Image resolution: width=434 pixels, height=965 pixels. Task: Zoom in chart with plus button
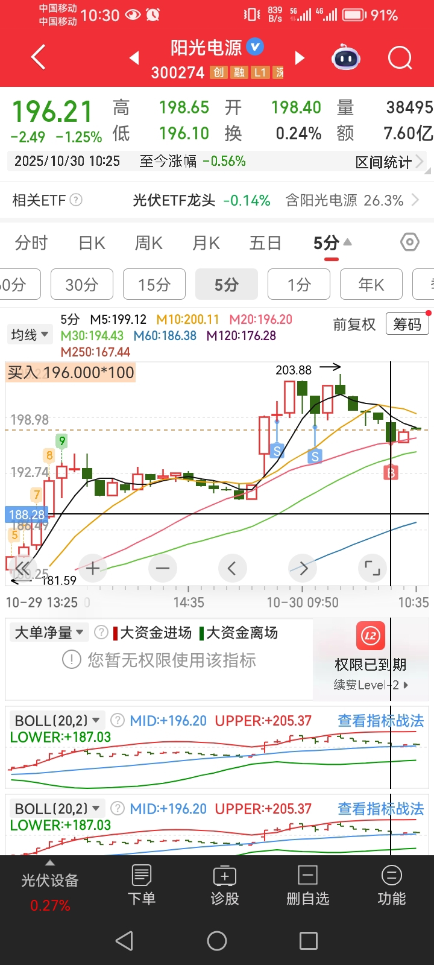[93, 568]
